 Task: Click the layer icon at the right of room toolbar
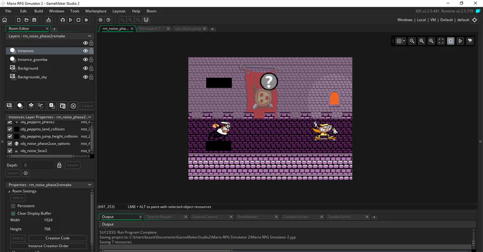470,41
